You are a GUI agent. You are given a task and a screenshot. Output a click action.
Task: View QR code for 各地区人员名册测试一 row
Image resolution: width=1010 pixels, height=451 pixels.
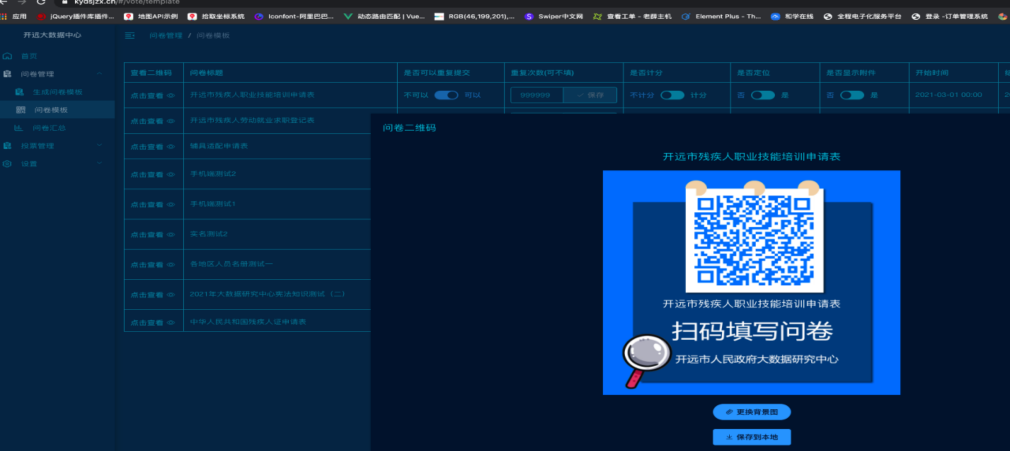153,265
